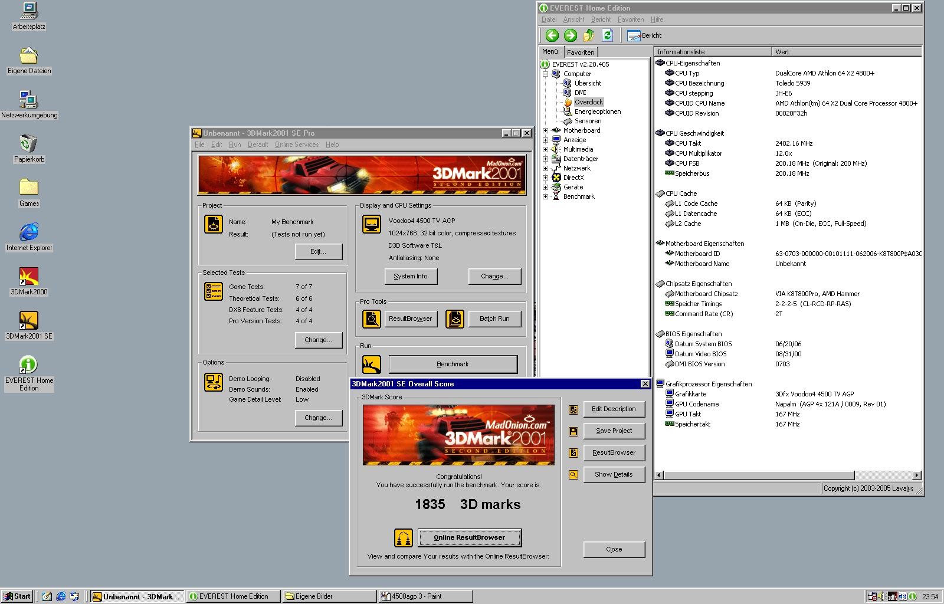Click the System Info button

click(x=411, y=276)
